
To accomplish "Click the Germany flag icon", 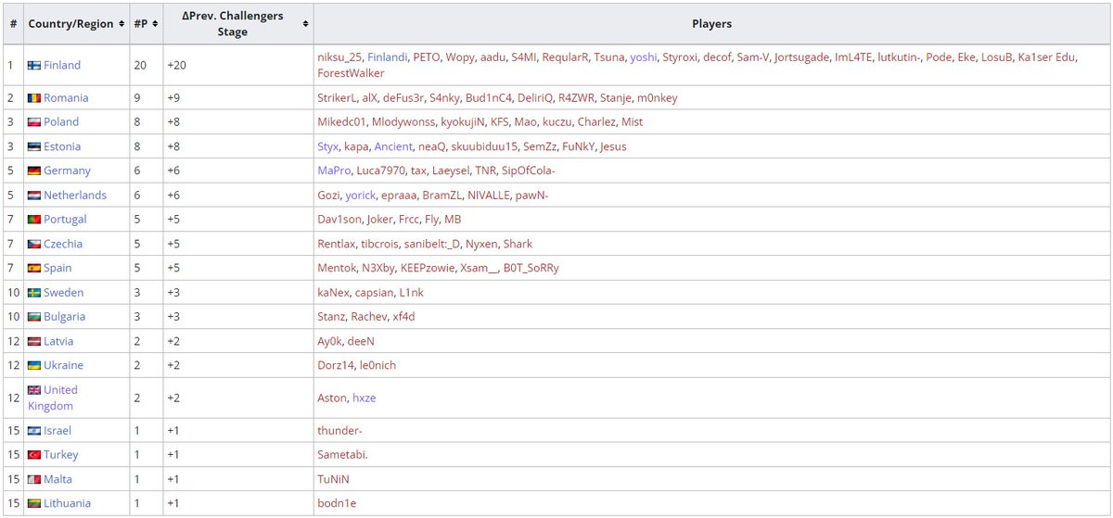I will [34, 171].
